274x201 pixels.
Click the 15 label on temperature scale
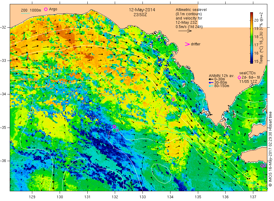[256, 61]
